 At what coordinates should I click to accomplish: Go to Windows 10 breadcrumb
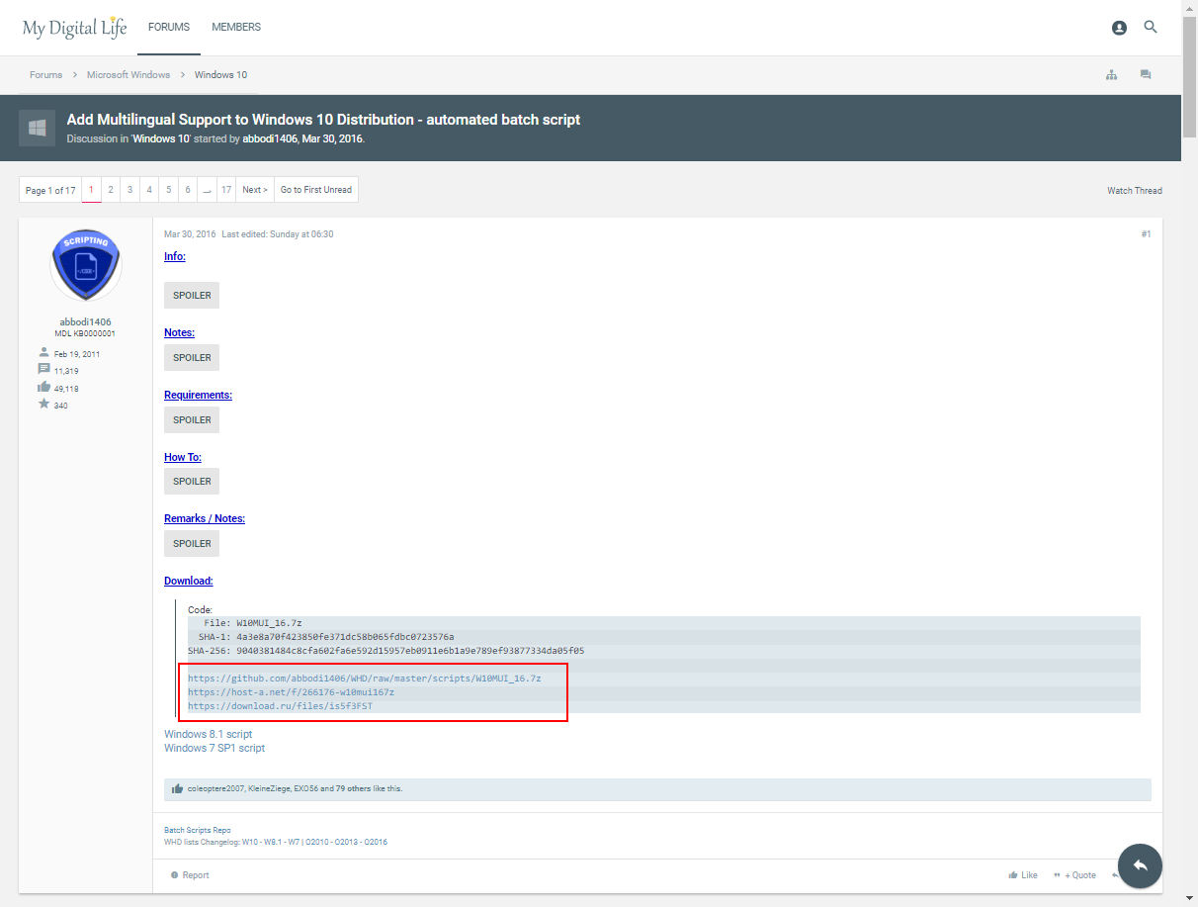pyautogui.click(x=220, y=75)
